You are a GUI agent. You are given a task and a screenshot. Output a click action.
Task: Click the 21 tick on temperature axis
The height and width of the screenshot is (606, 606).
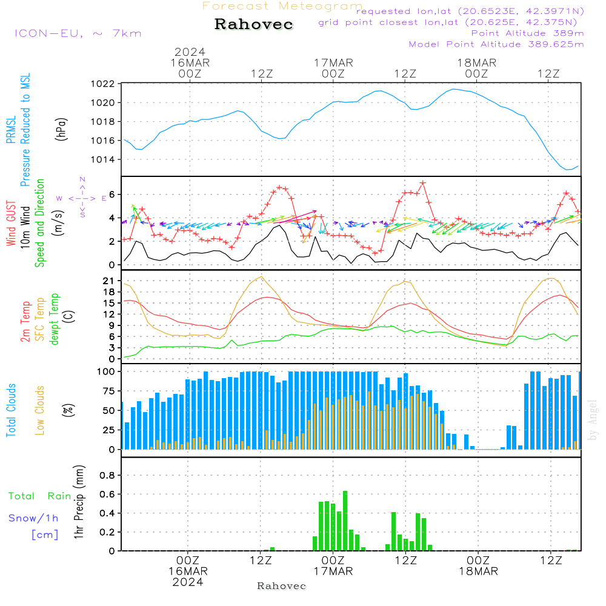coord(108,281)
